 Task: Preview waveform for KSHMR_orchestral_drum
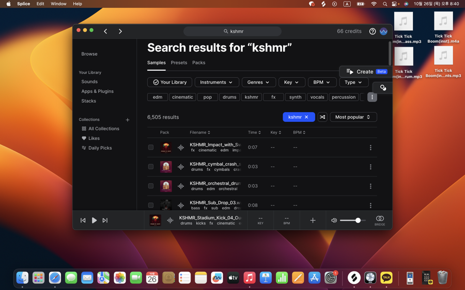[181, 186]
